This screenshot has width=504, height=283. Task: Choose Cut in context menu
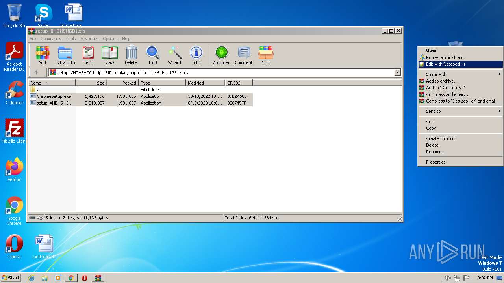click(460, 121)
